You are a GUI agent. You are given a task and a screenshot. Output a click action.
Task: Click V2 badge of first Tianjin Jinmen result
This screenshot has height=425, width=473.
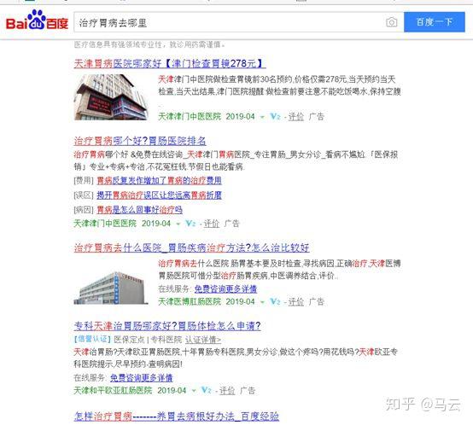pos(275,116)
